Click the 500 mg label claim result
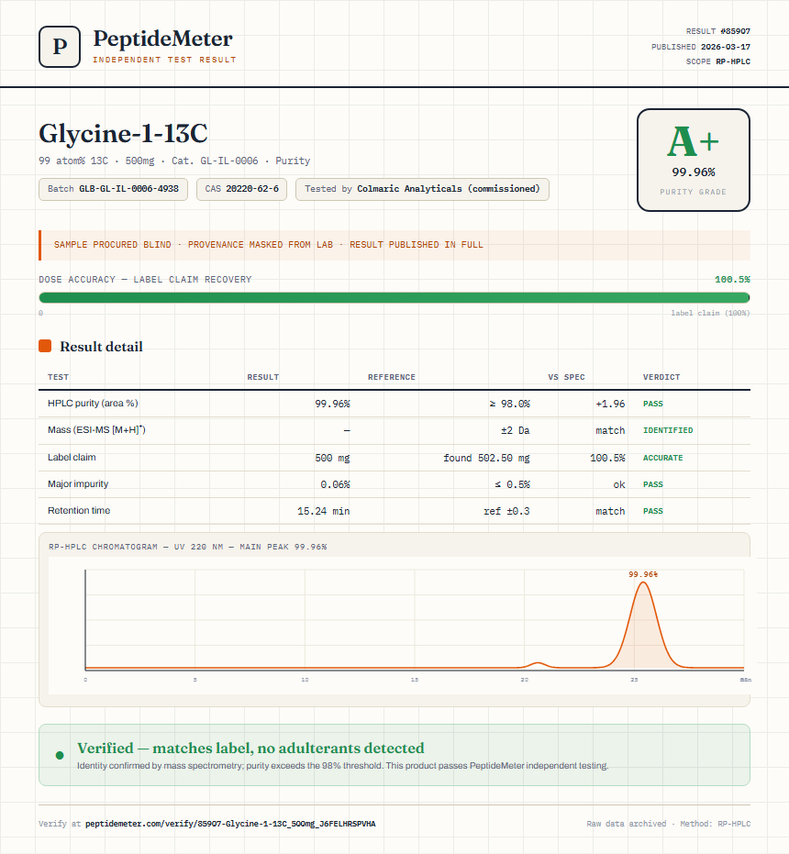 332,458
